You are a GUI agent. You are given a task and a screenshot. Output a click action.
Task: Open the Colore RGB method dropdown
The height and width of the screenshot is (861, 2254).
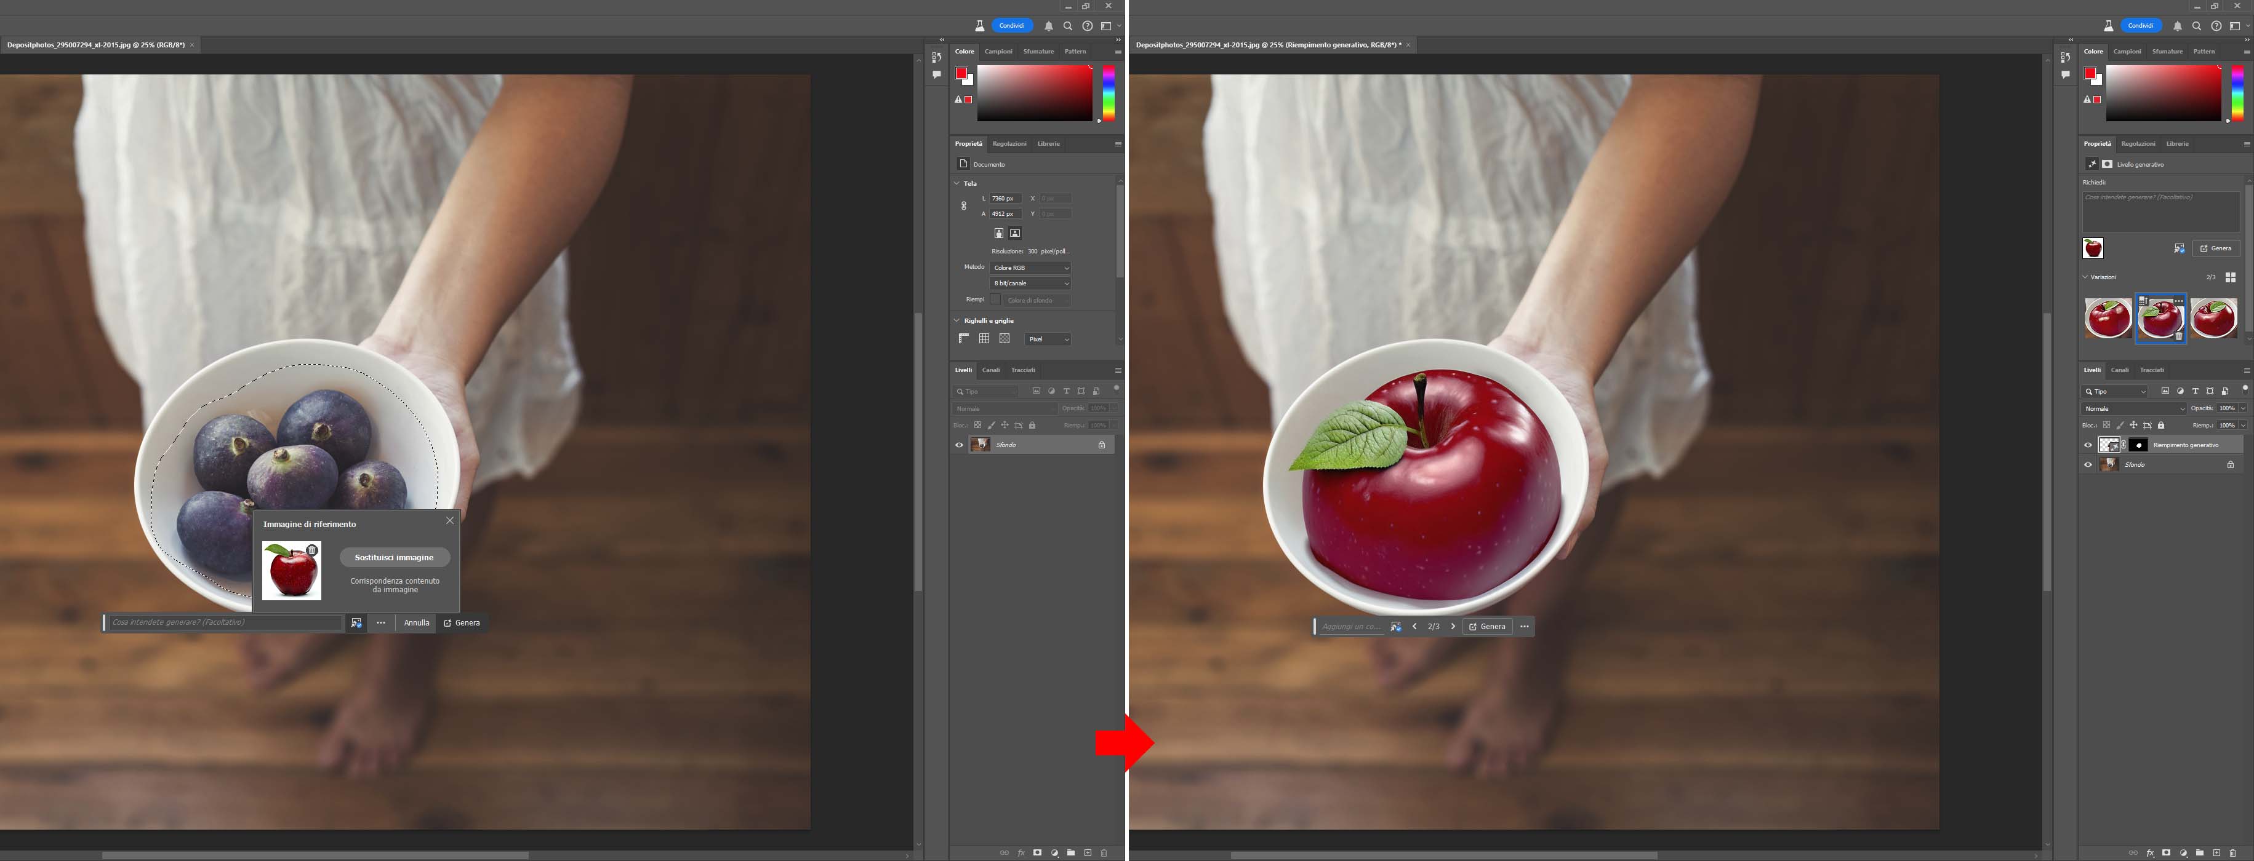(x=1030, y=268)
